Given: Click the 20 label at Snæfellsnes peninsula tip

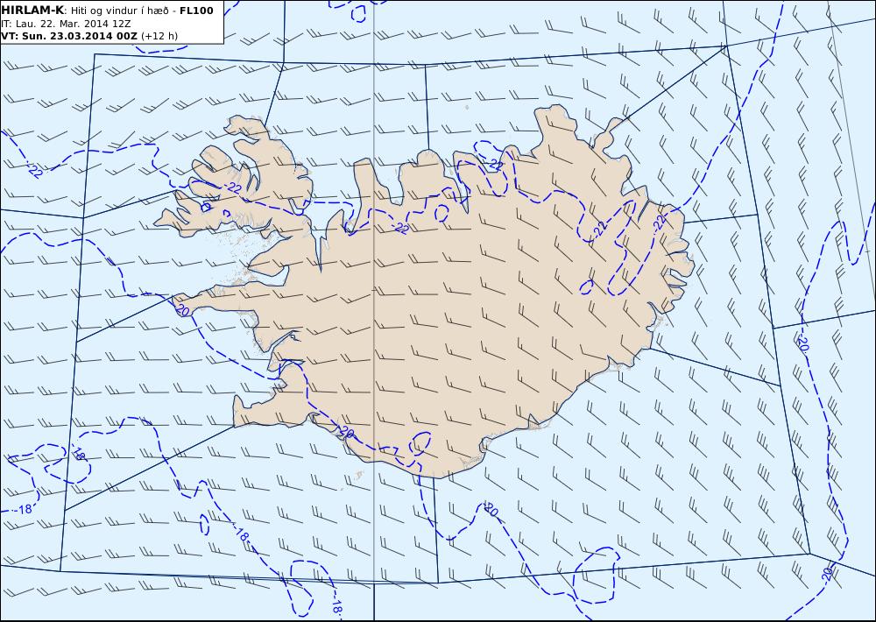Looking at the screenshot, I should (182, 309).
